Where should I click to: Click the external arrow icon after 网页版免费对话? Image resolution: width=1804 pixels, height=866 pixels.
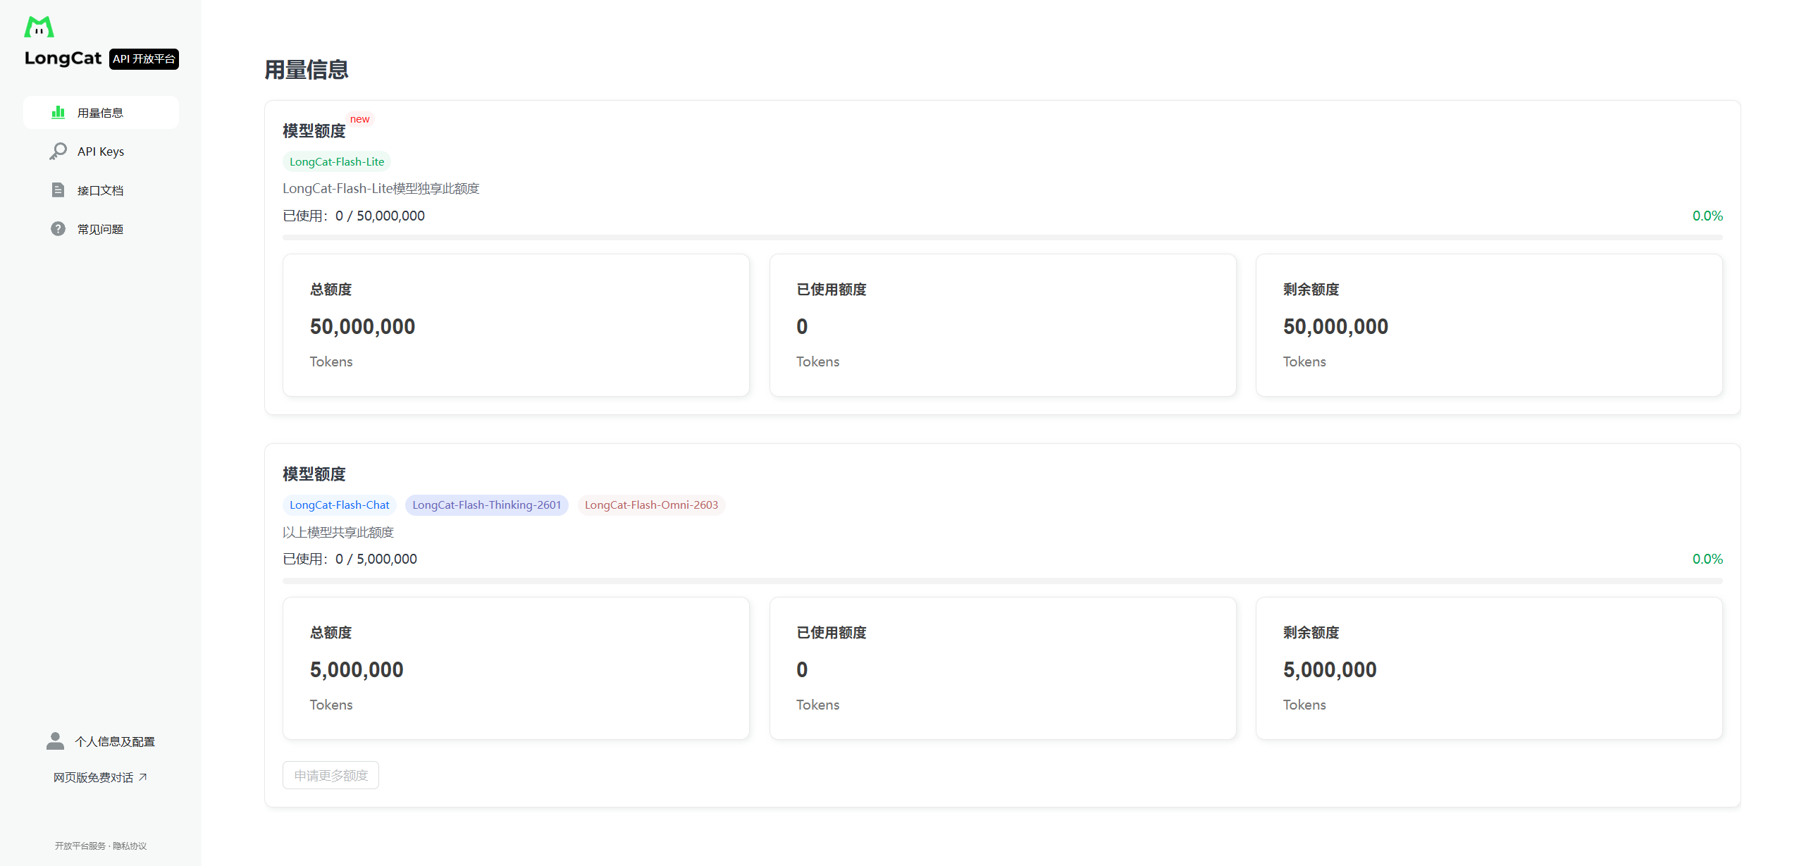[143, 777]
